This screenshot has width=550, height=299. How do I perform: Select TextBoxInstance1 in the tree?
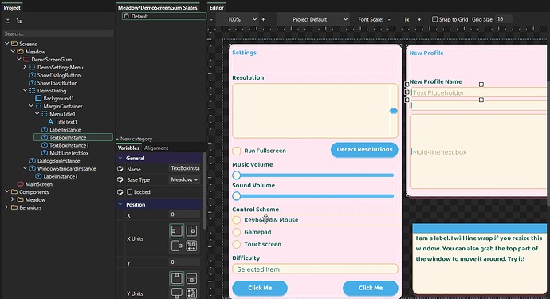click(x=69, y=145)
